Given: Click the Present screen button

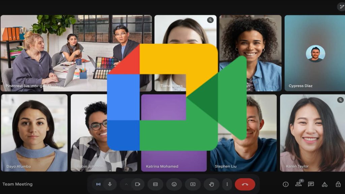Looking at the screenshot, I should tap(193, 184).
